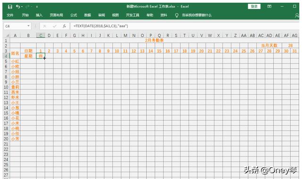Open the Customize Quick Access Toolbar arrow
Screen dimensions: 302x179
click(x=37, y=7)
